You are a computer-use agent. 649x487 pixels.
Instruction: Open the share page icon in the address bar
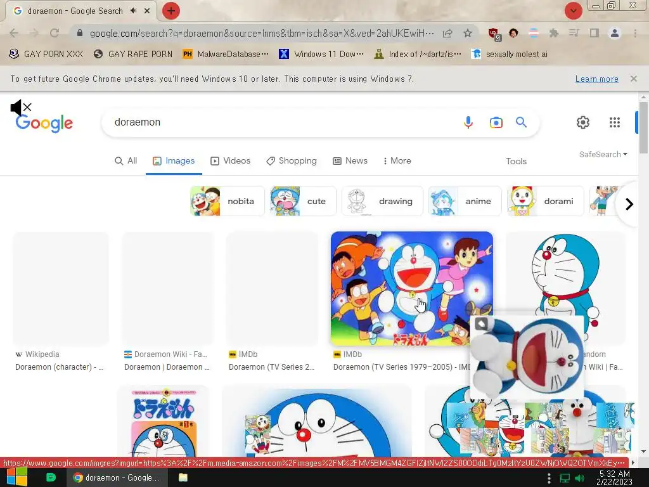tap(447, 33)
